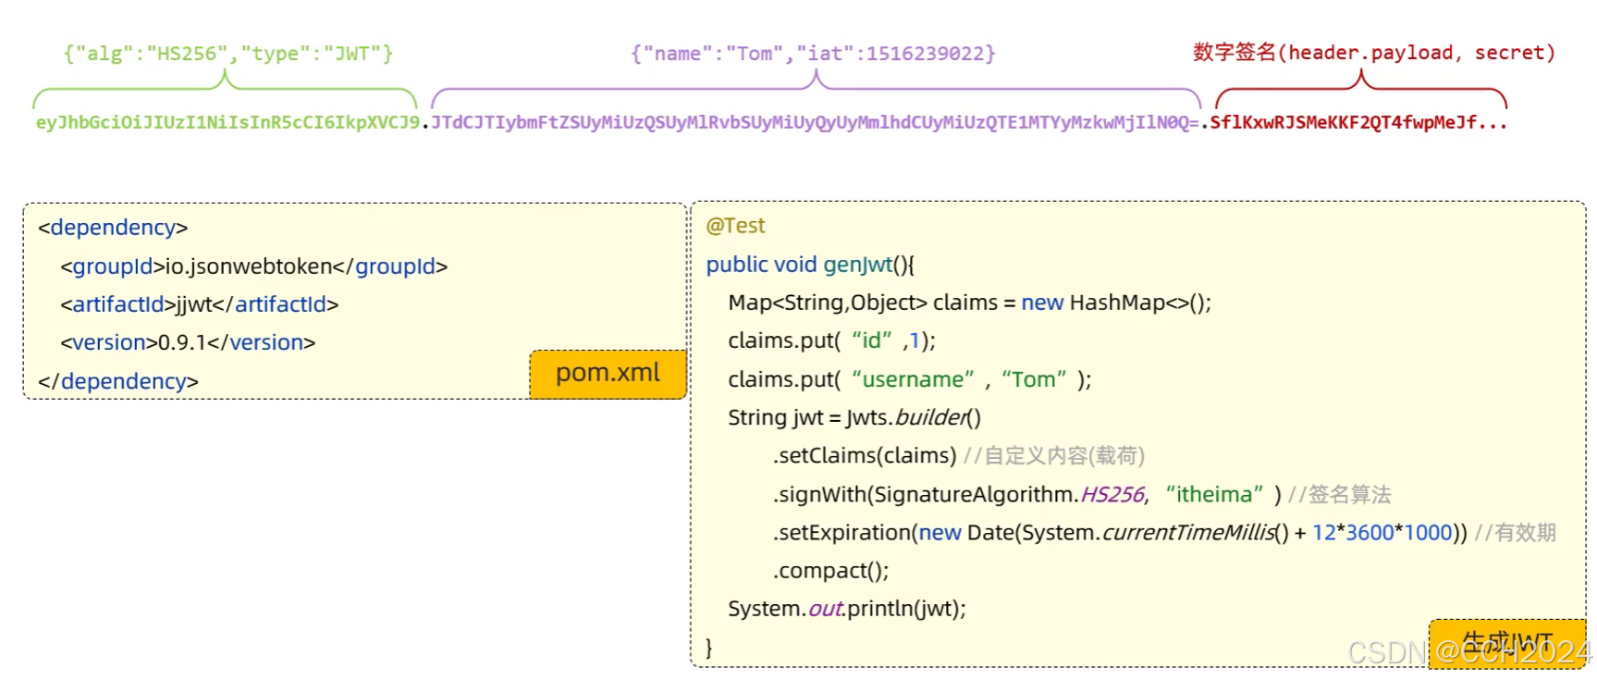This screenshot has height=680, width=1597.
Task: Click the groupId io.jsonwebtoken line
Action: click(x=254, y=266)
